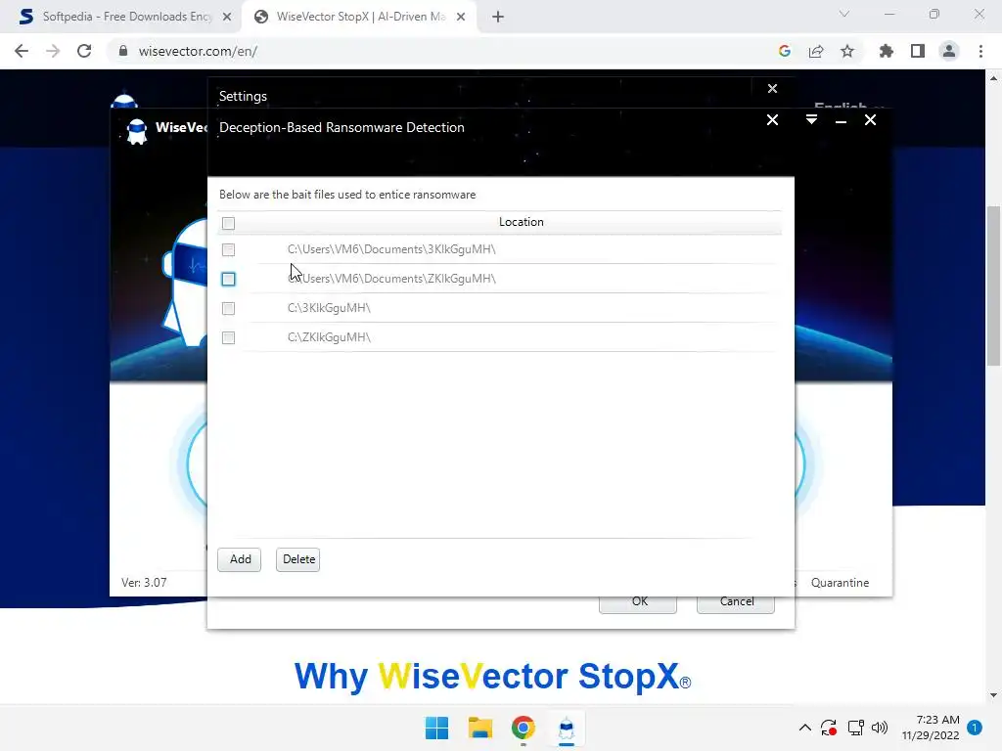Image resolution: width=1002 pixels, height=751 pixels.
Task: Show hidden tray icons chevron
Action: (805, 728)
